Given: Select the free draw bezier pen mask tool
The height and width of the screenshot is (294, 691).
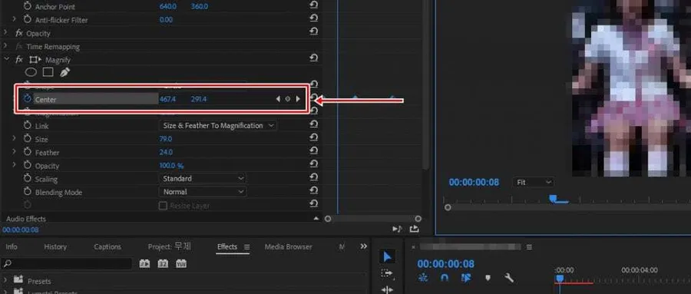Looking at the screenshot, I should 64,72.
